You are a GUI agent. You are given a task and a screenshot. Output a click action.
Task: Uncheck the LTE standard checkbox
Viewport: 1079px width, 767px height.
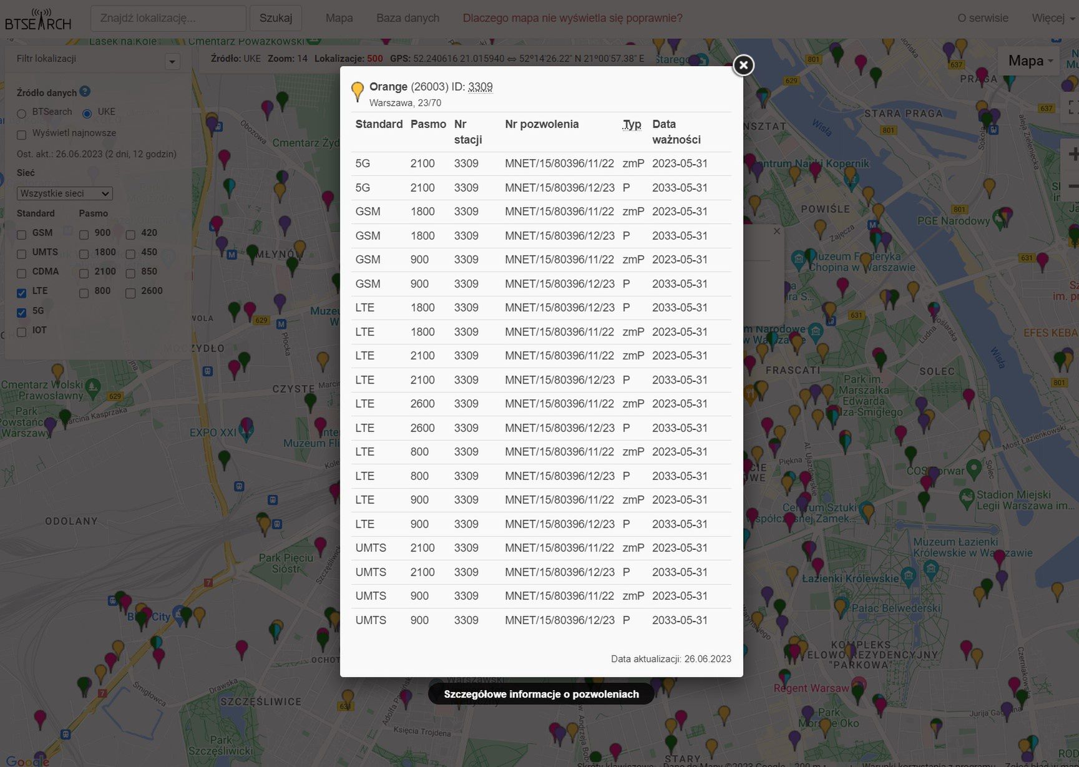point(22,293)
